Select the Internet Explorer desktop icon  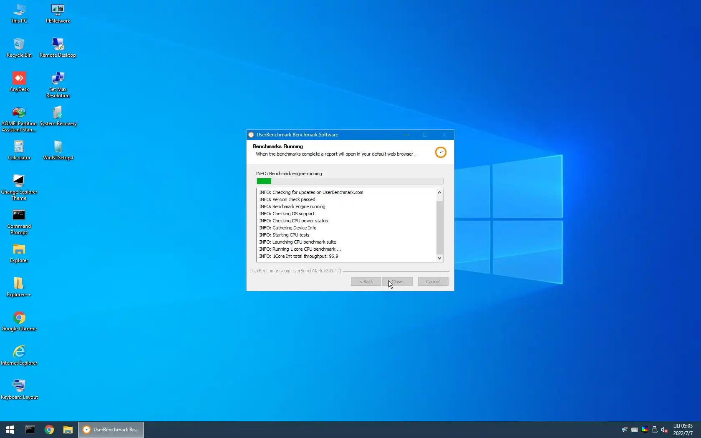[x=19, y=355]
